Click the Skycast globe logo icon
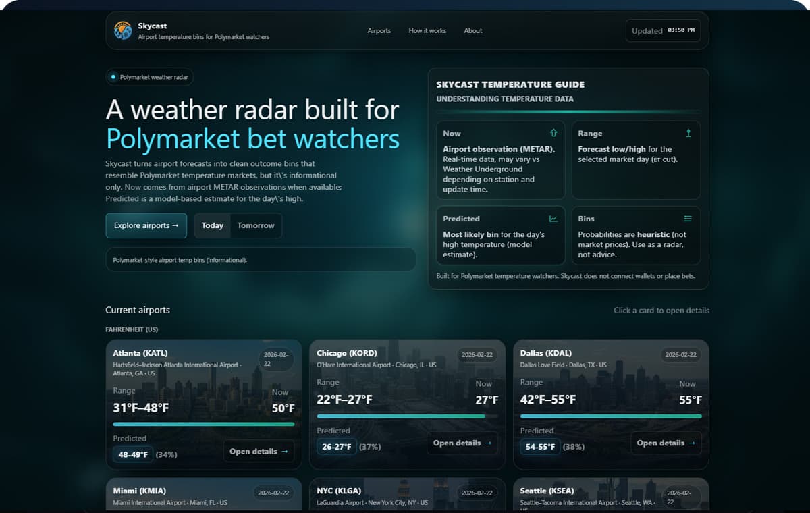The width and height of the screenshot is (810, 513). coord(123,29)
